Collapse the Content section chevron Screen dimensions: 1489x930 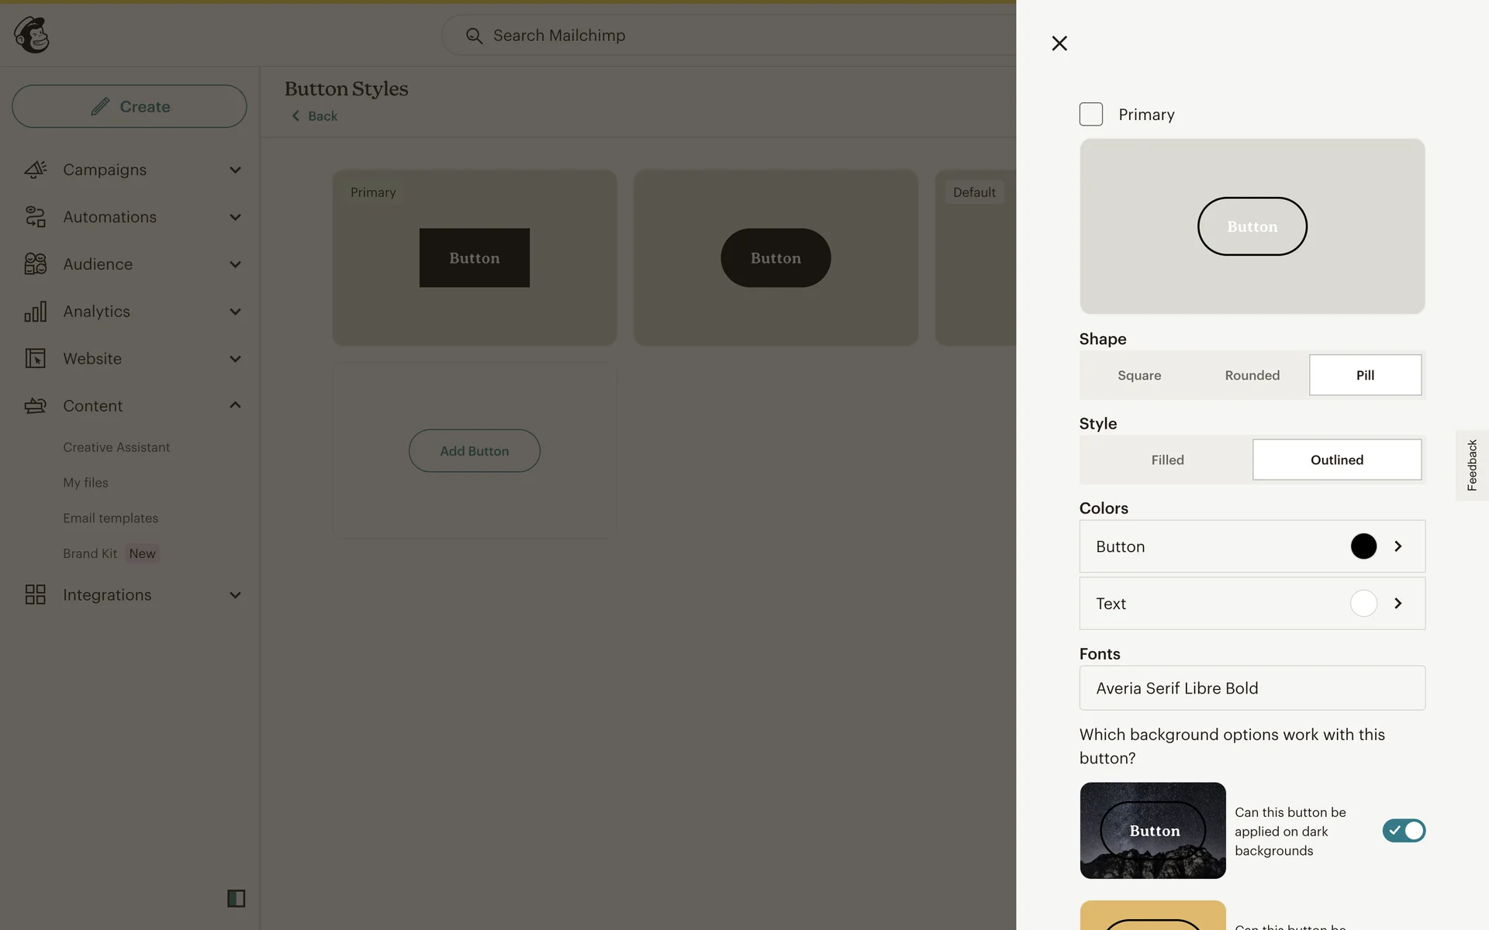[x=235, y=405]
